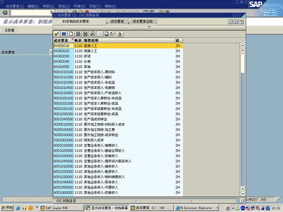
Task: Select row 5001010300 生产成本投入-半成品
Action: point(118,83)
